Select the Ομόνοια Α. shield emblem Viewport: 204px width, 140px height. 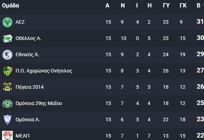[7, 119]
